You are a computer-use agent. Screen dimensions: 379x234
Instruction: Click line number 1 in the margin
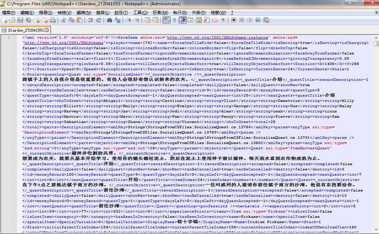click(x=9, y=37)
